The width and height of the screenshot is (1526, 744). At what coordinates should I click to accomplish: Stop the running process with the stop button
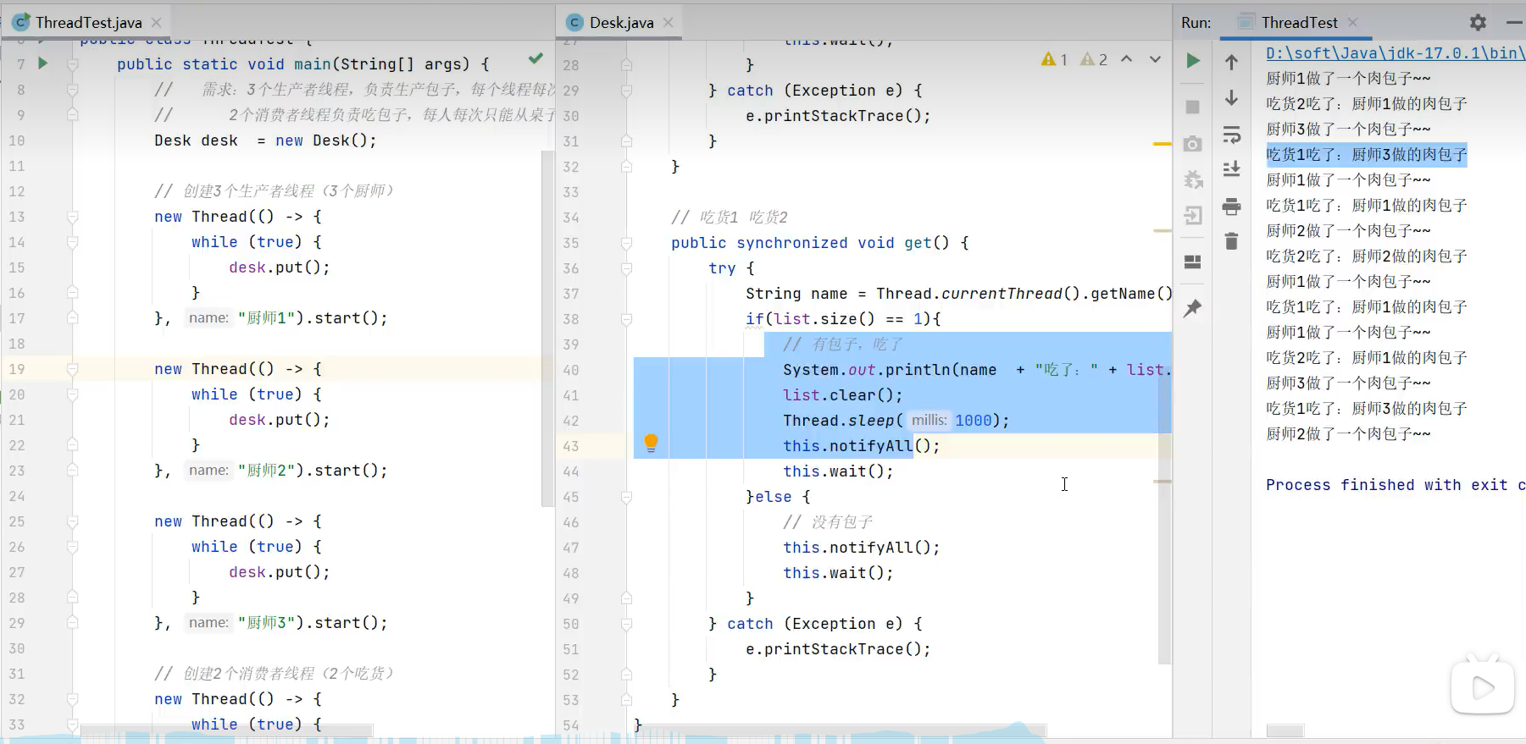pyautogui.click(x=1192, y=107)
